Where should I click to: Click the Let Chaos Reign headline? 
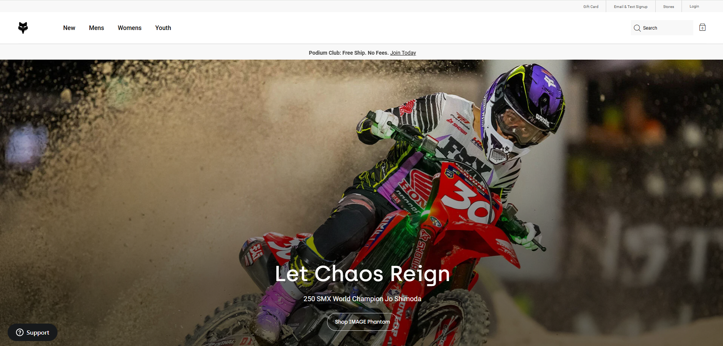coord(362,274)
